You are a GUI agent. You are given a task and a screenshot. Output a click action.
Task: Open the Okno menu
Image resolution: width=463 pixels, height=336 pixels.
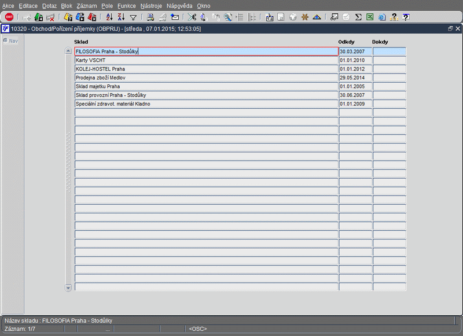click(204, 6)
